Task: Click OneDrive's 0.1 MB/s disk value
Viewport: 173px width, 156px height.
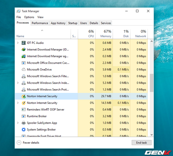Action: click(x=123, y=70)
